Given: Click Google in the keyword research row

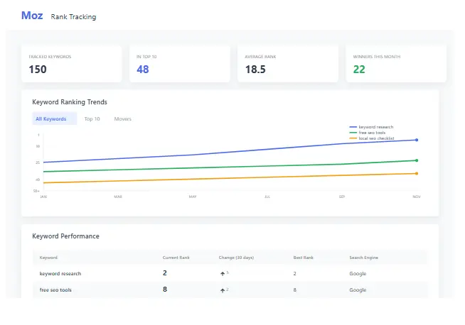Looking at the screenshot, I should [358, 273].
